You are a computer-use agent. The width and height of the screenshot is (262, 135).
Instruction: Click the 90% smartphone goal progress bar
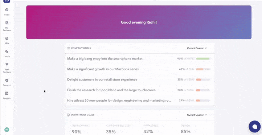(203, 59)
